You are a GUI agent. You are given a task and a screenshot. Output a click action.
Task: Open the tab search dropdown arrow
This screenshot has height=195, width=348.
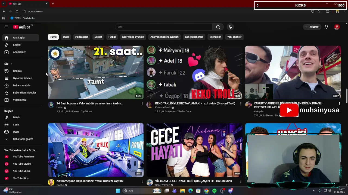coord(4,4)
